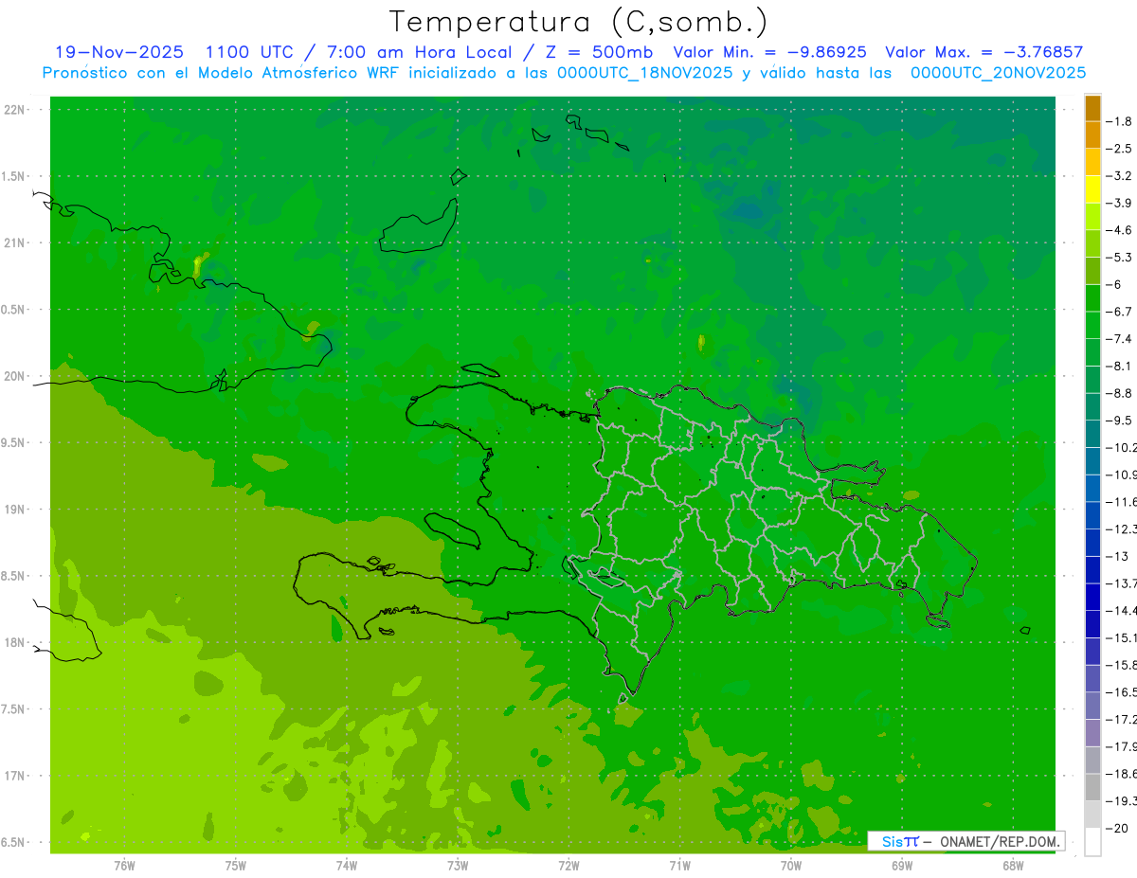This screenshot has width=1137, height=878.
Task: Click the yellow color bar segment between -3.2 and -3.9
Action: tap(1092, 189)
